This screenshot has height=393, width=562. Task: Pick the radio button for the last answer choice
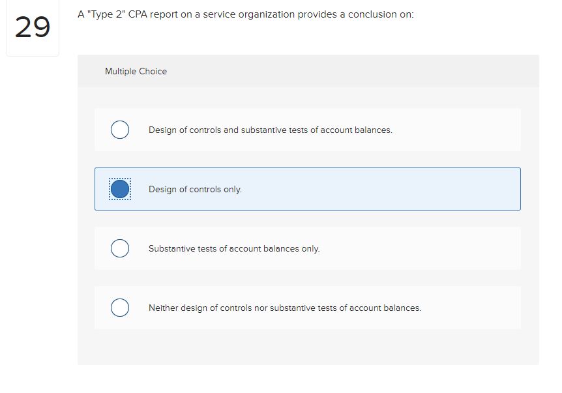[x=120, y=307]
